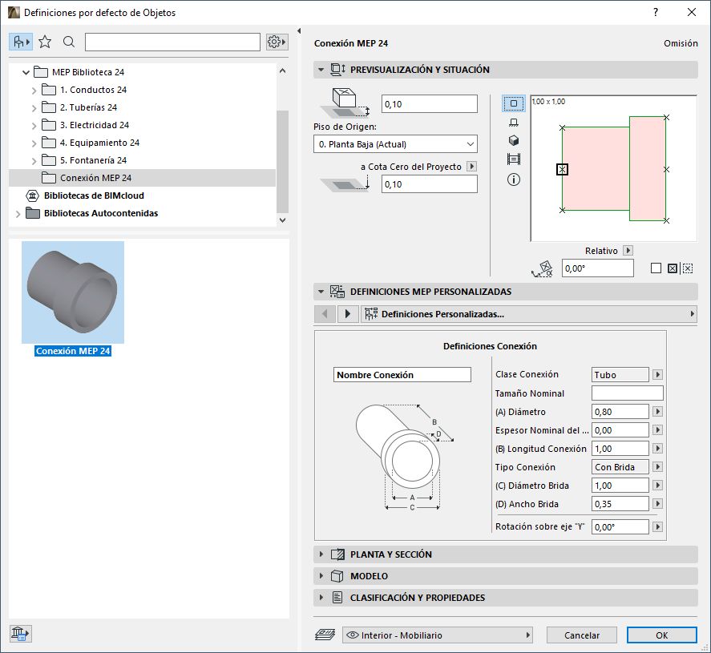Select the 2D plan preview icon
Screen dimensions: 711x653
coord(514,103)
